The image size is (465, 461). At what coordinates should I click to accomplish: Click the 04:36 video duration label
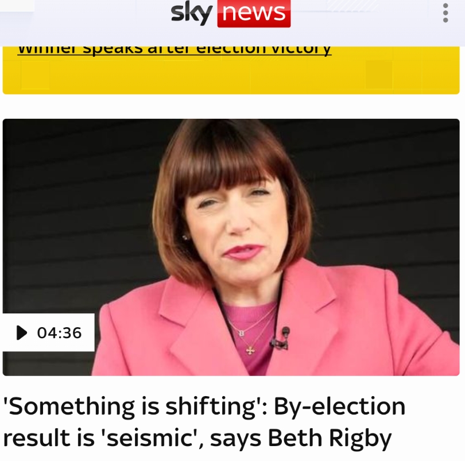(59, 333)
